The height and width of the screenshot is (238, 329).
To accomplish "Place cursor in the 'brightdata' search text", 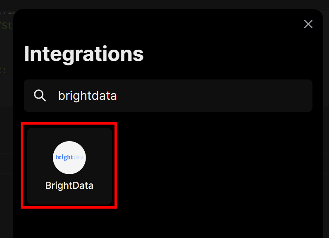I will [x=87, y=96].
